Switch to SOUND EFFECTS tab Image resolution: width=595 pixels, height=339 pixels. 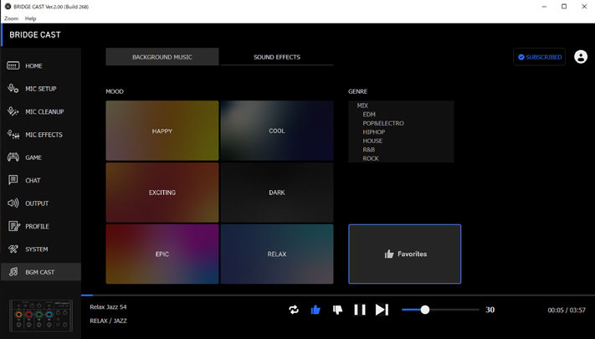tap(277, 57)
